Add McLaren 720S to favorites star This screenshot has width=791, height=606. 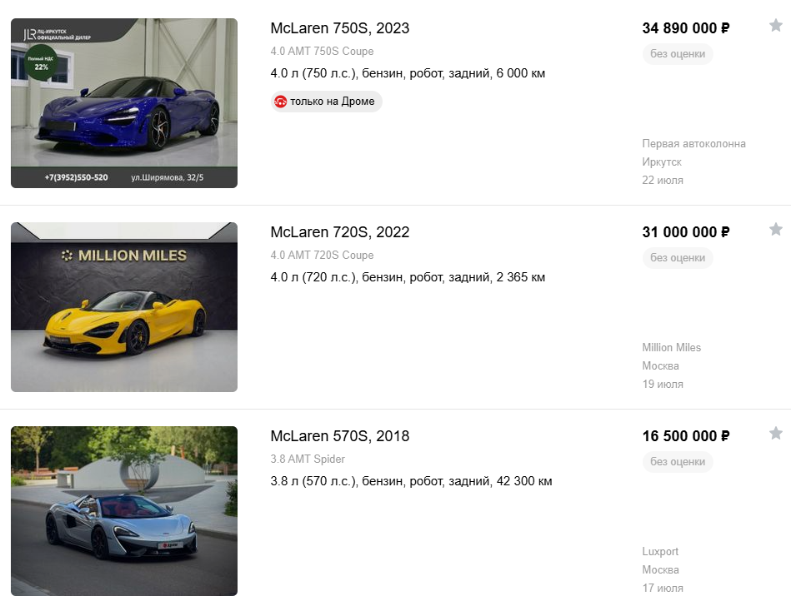point(776,229)
